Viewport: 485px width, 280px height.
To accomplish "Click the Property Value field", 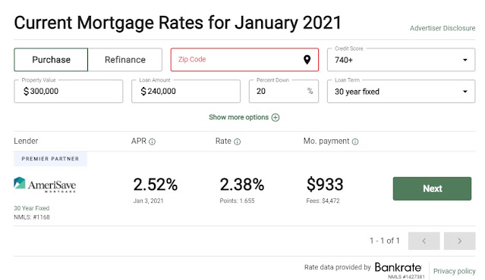I will click(68, 92).
